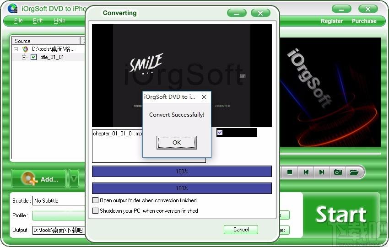This screenshot has height=247, width=389.
Task: Select chapter_01_01_01 entry in the conversion list
Action: coord(117,134)
